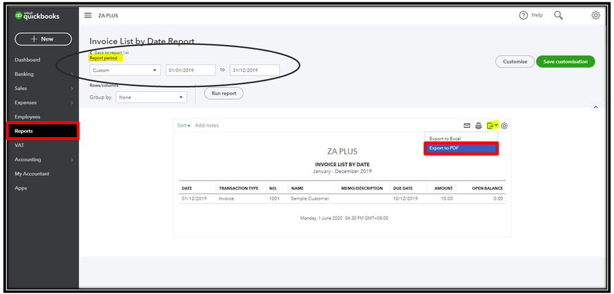
Task: Open Apps in the sidebar
Action: [21, 188]
